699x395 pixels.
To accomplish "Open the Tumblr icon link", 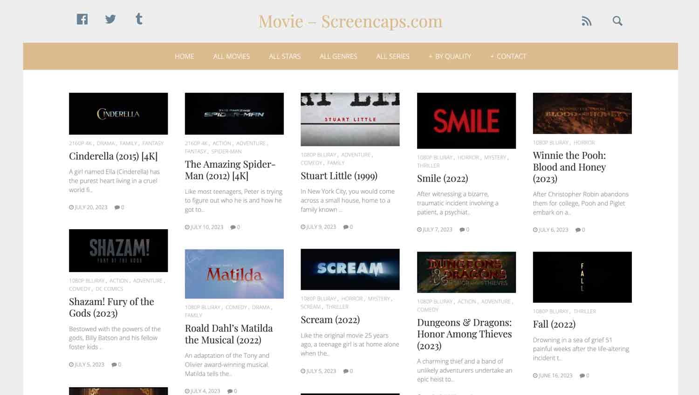I will 139,19.
